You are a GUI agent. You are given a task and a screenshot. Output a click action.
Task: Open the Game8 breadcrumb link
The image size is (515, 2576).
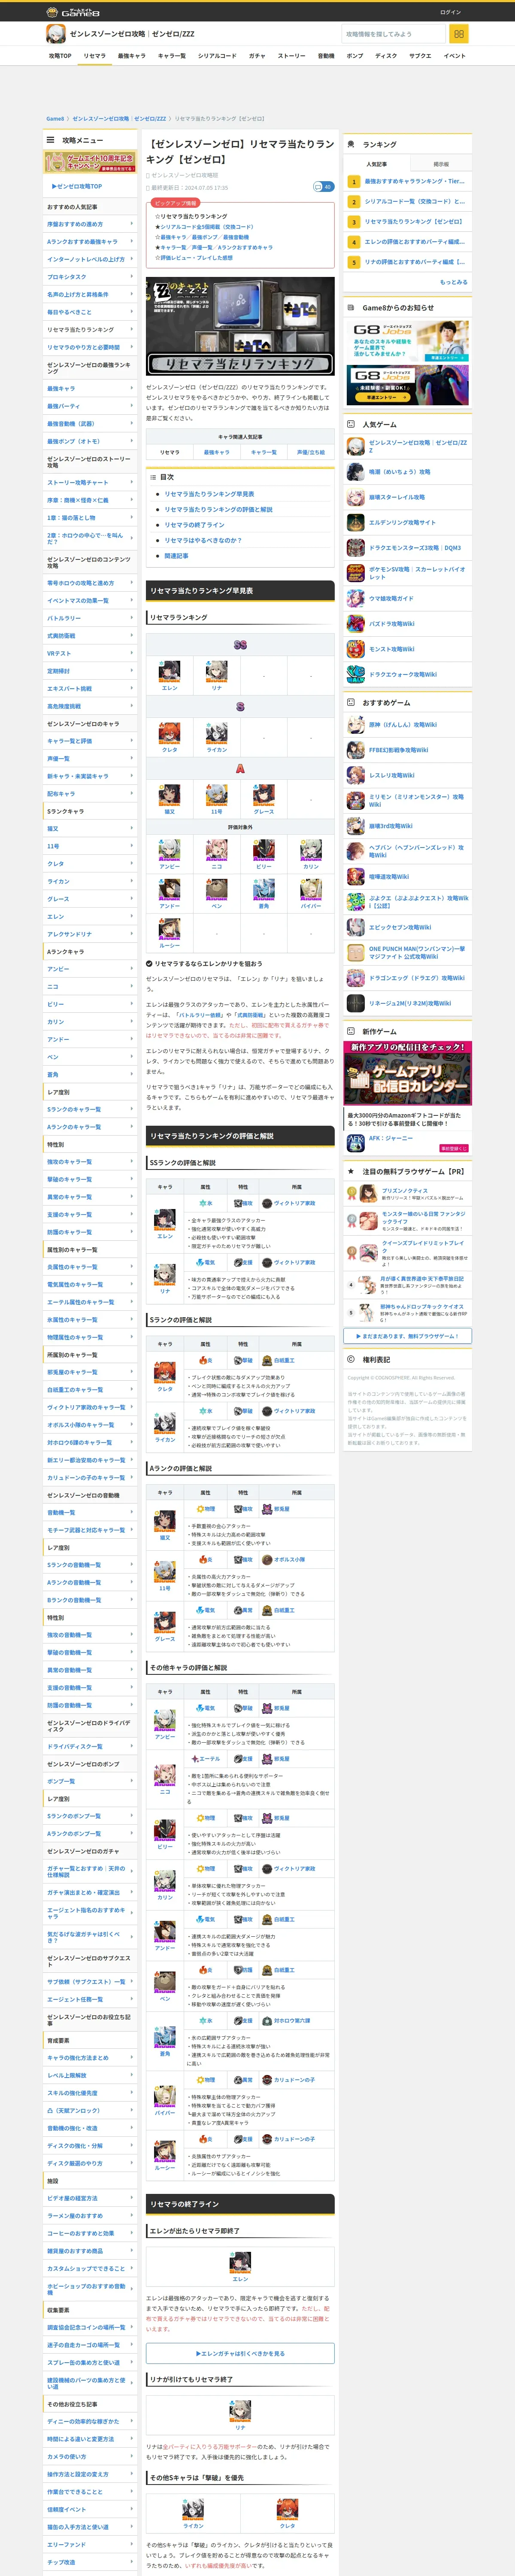click(55, 118)
